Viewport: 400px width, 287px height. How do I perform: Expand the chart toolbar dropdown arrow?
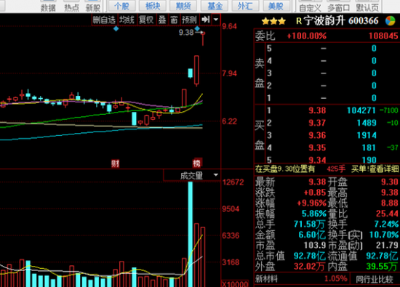coord(216,20)
